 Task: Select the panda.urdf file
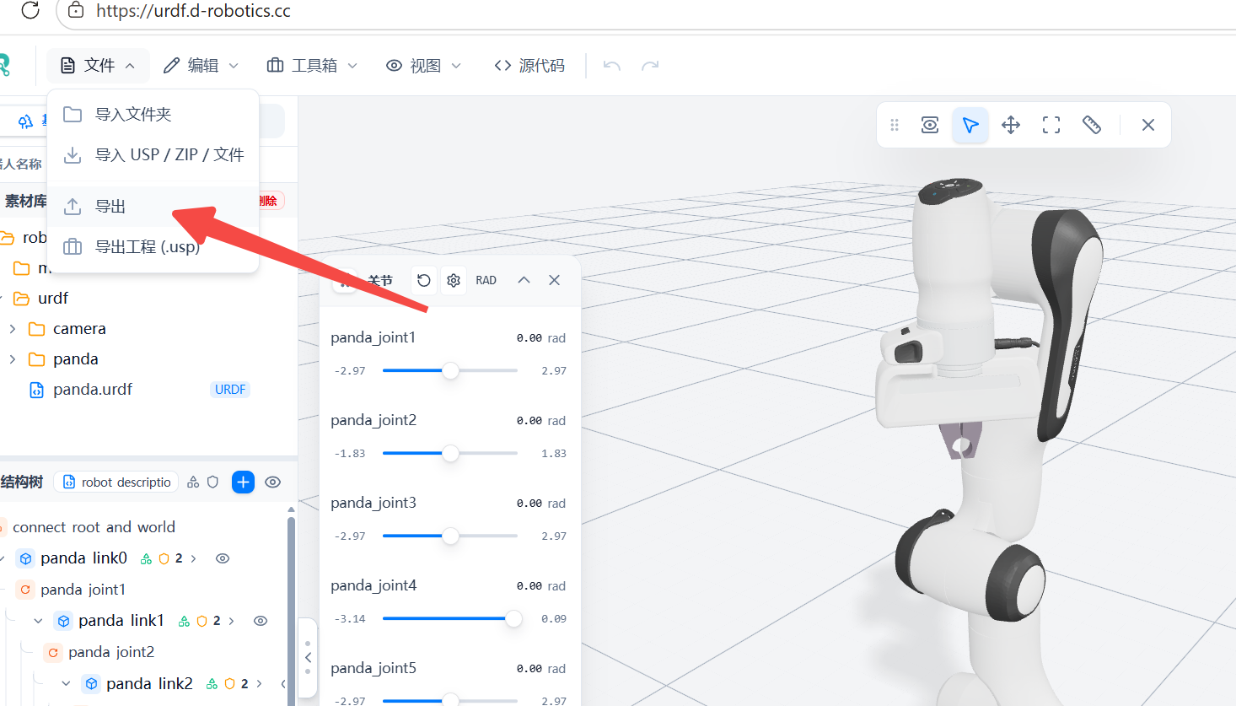tap(93, 389)
